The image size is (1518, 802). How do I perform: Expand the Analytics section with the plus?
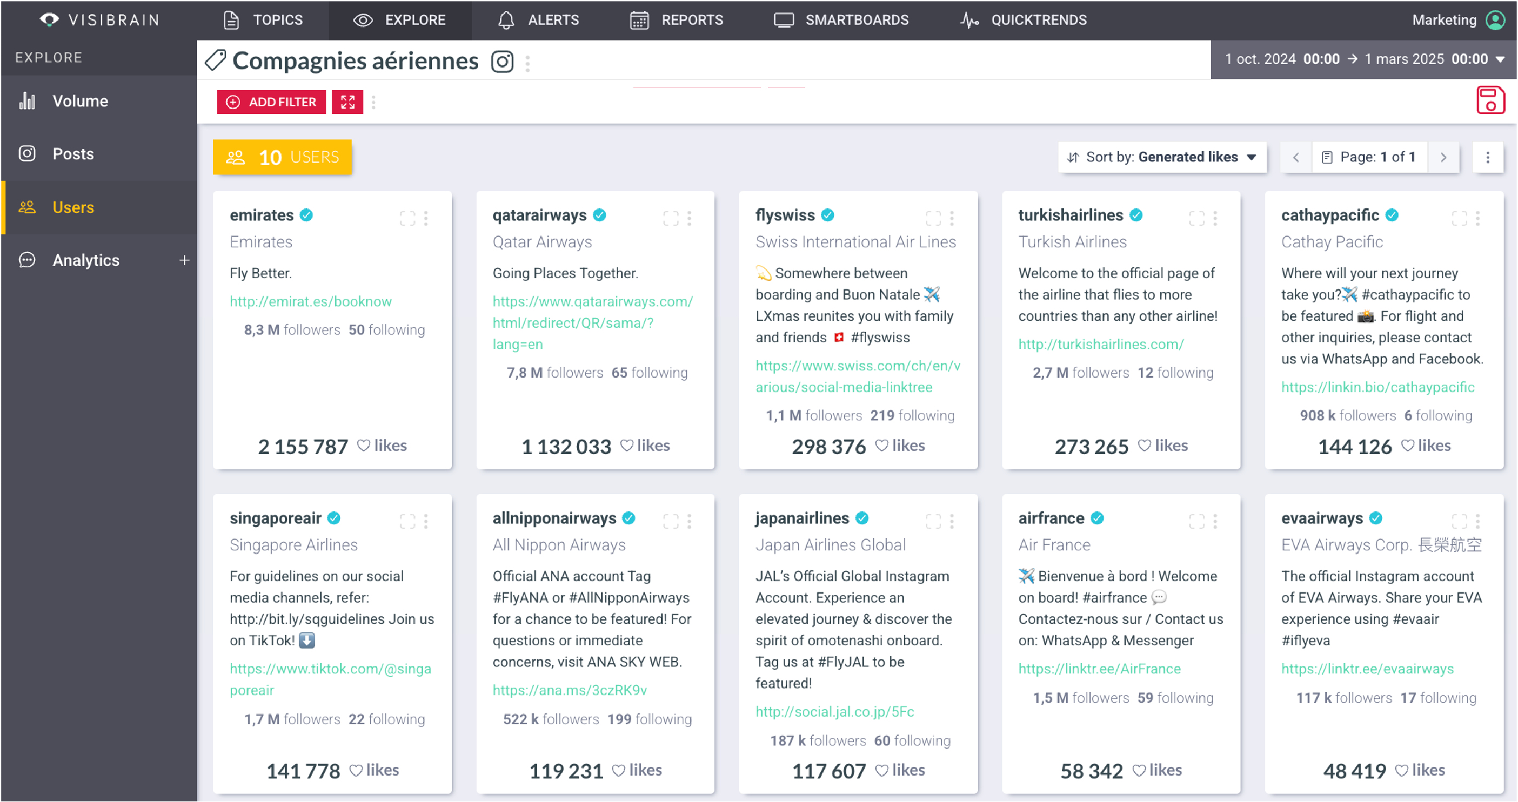(x=184, y=260)
